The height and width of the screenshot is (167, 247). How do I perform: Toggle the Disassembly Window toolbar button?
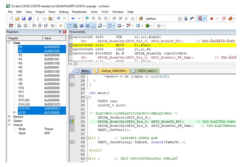click(75, 26)
